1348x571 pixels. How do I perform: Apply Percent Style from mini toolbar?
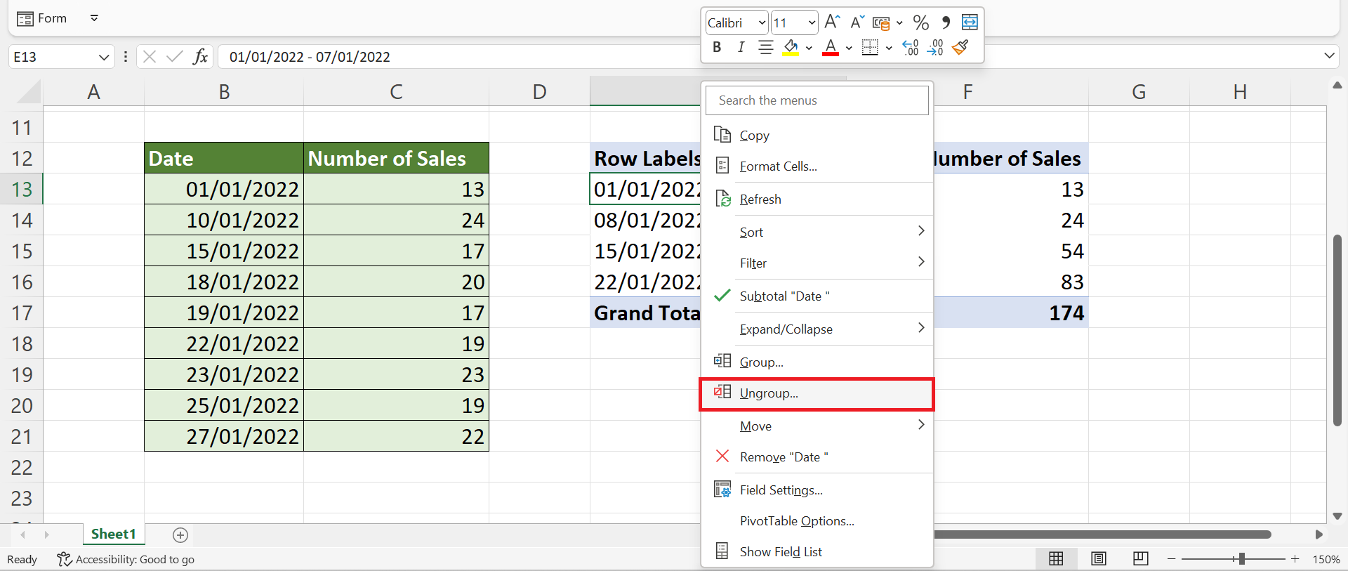click(x=921, y=22)
